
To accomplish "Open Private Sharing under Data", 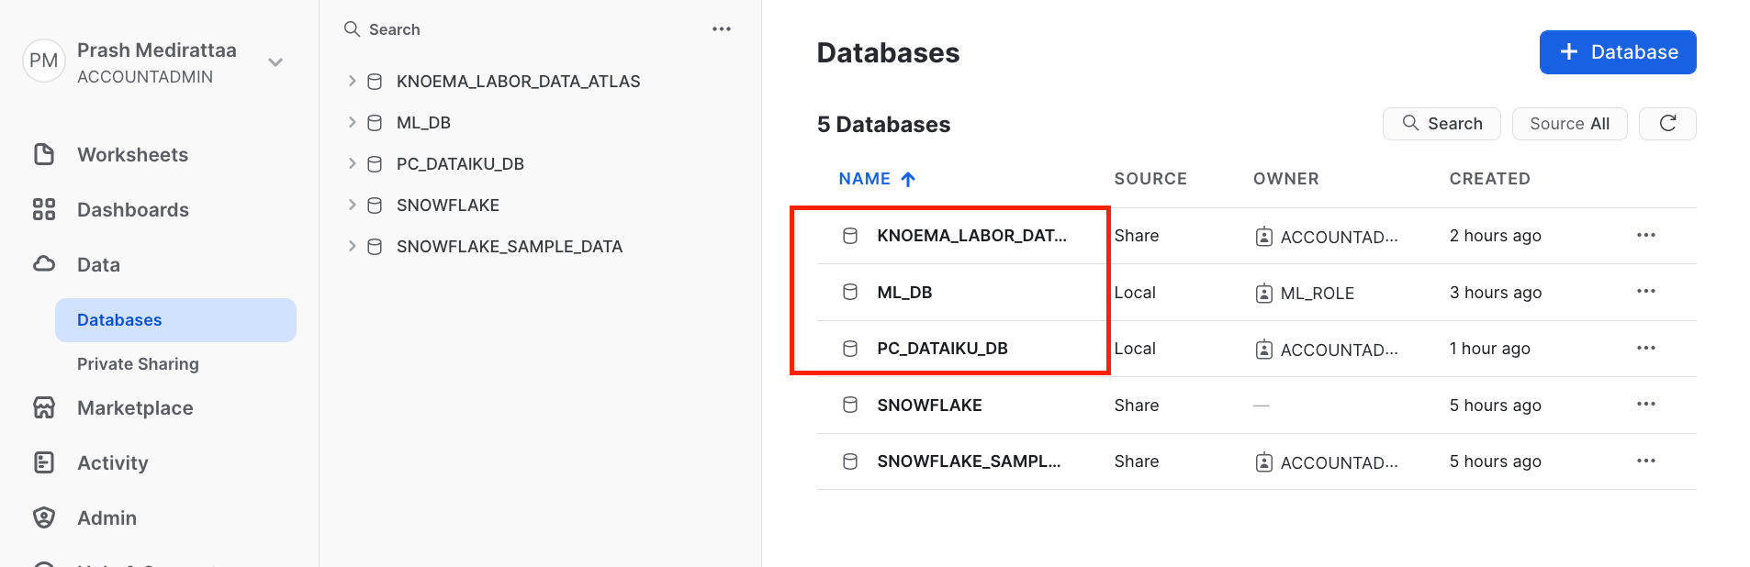I will pyautogui.click(x=138, y=364).
